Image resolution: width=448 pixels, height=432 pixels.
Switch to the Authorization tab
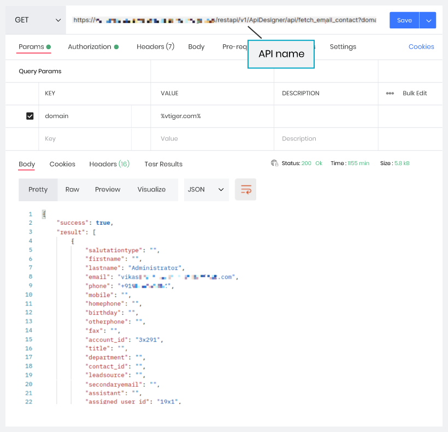(90, 47)
